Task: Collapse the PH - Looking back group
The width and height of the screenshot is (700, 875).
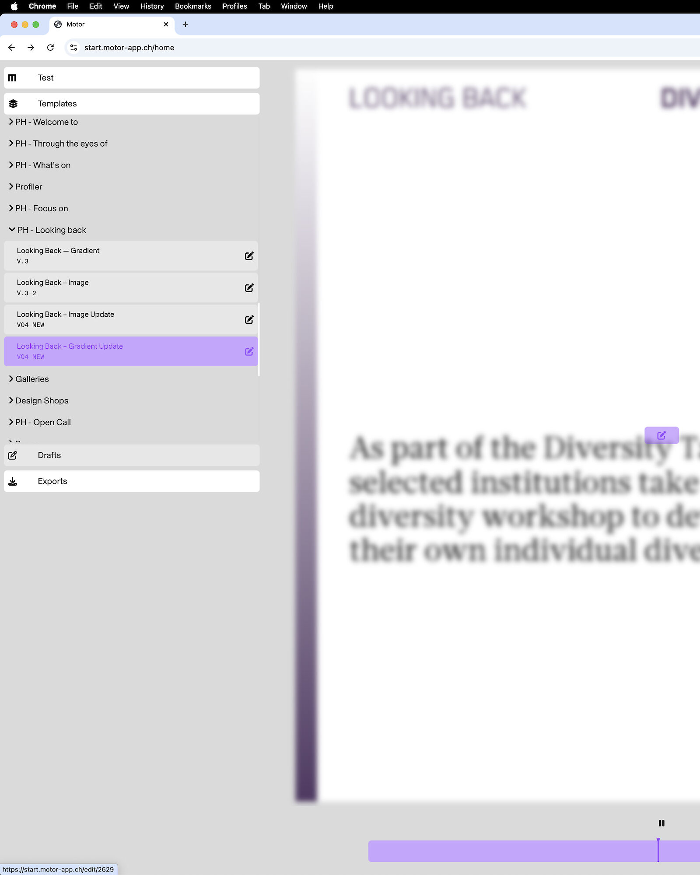Action: (12, 230)
